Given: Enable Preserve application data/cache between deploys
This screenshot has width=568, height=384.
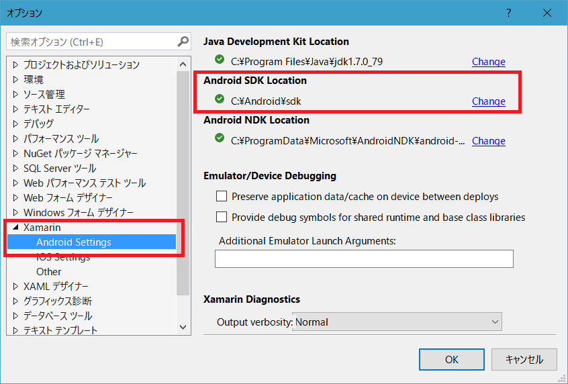Looking at the screenshot, I should click(x=222, y=196).
